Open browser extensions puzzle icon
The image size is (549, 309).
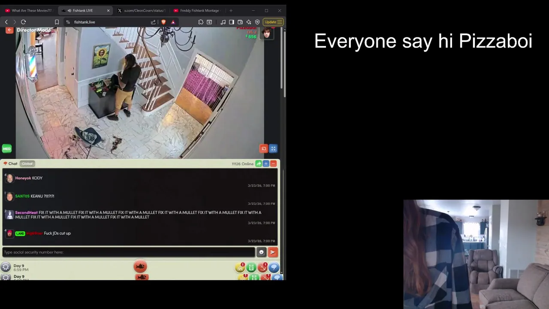pos(201,22)
